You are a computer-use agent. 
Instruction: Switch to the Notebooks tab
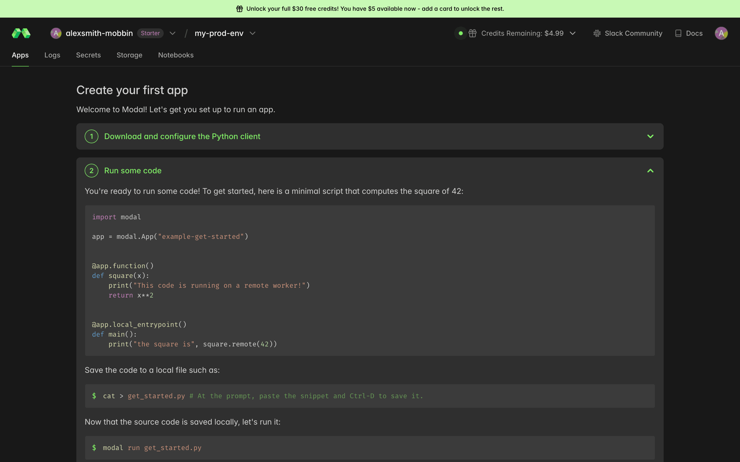click(x=176, y=55)
